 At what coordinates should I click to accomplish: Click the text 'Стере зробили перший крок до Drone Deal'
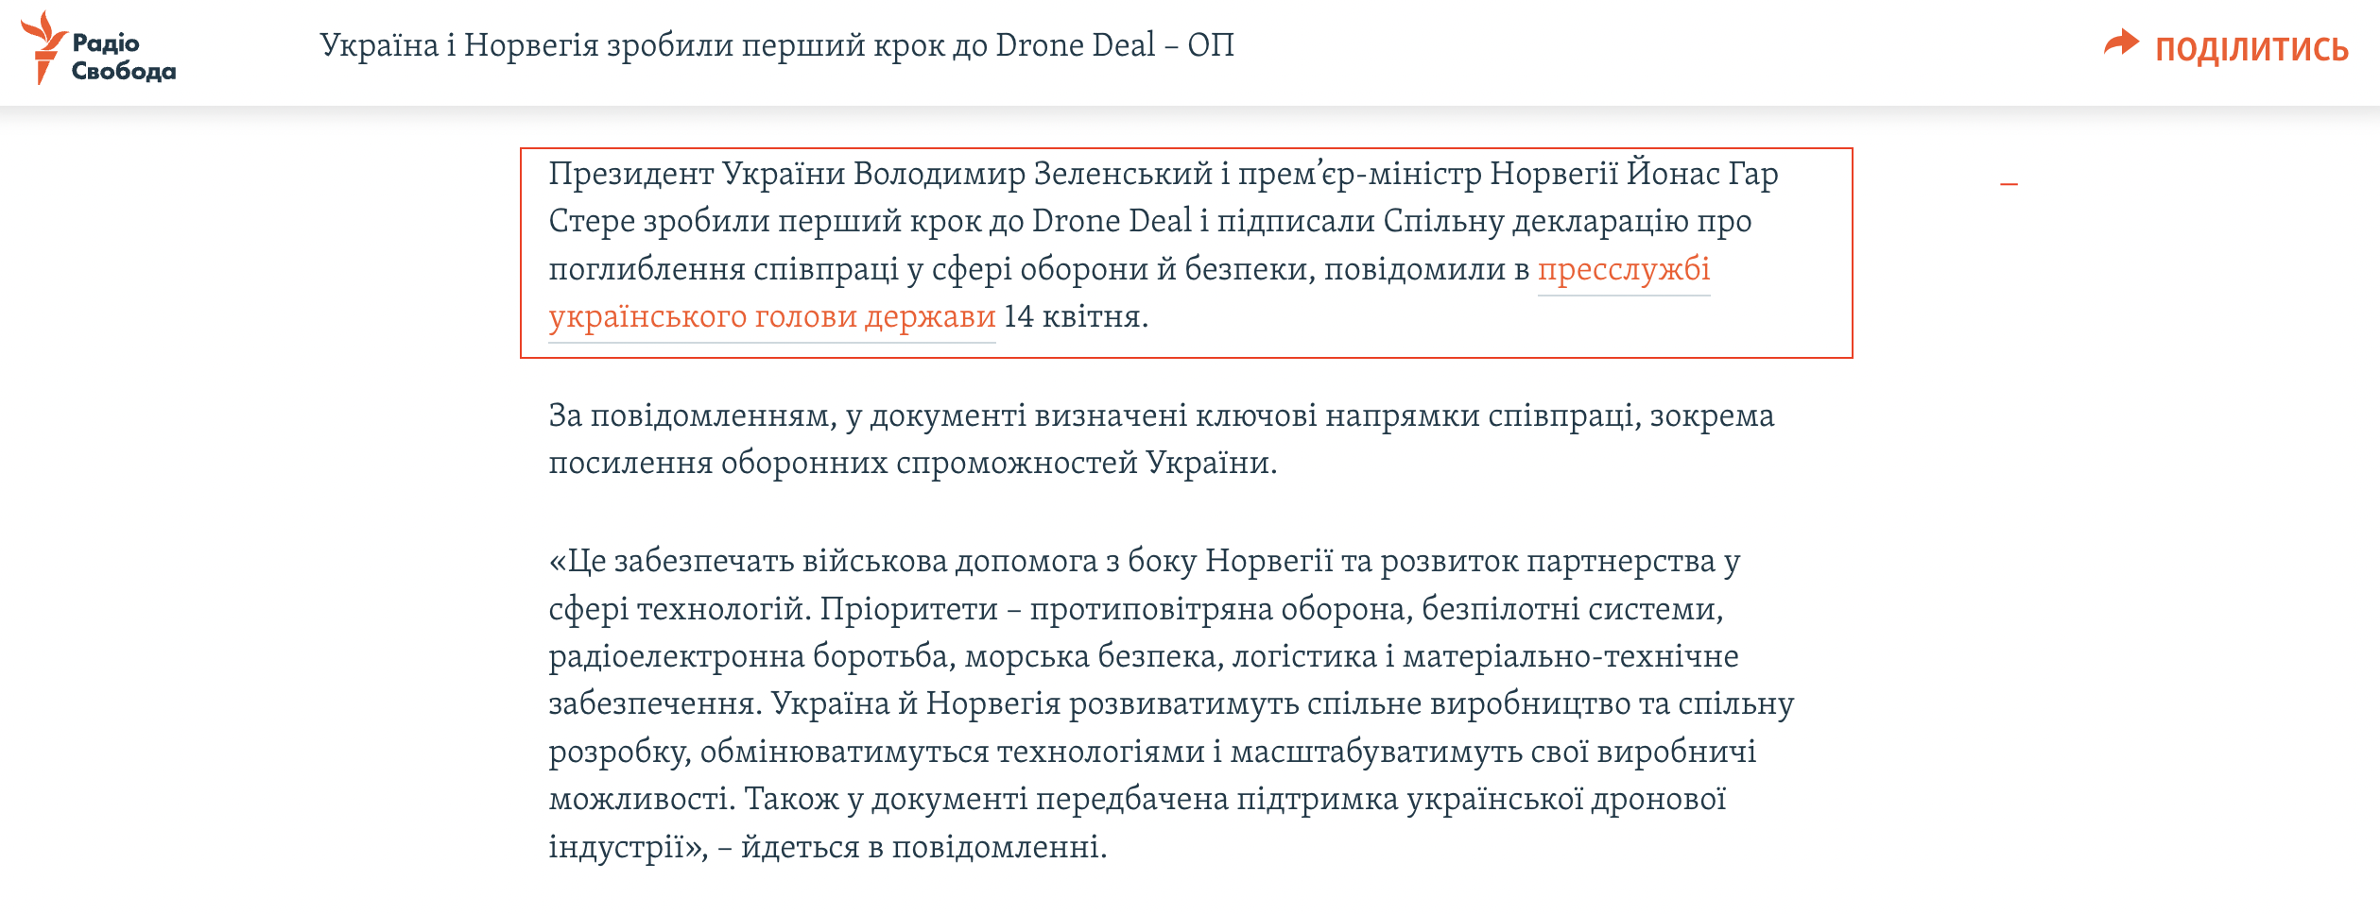pos(871,222)
